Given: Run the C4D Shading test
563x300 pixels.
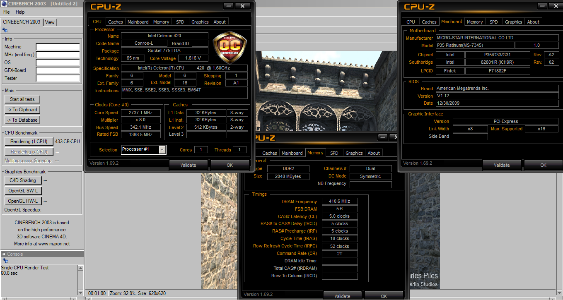Looking at the screenshot, I should click(23, 180).
